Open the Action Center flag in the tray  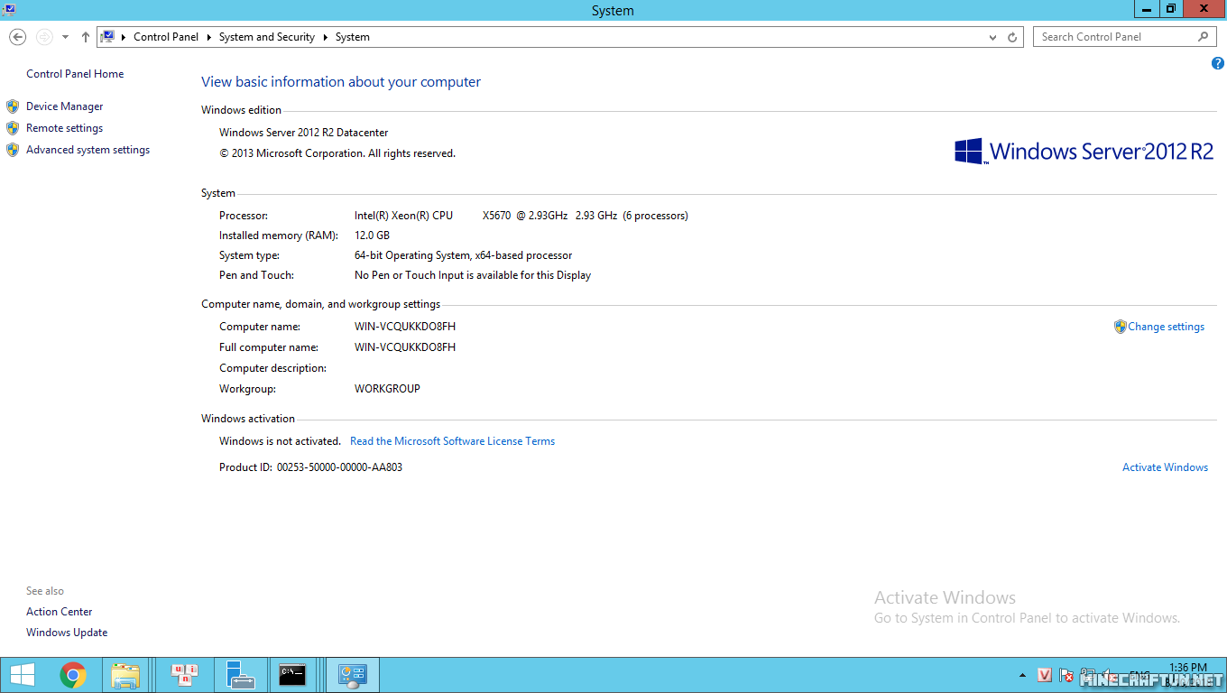pos(1066,675)
